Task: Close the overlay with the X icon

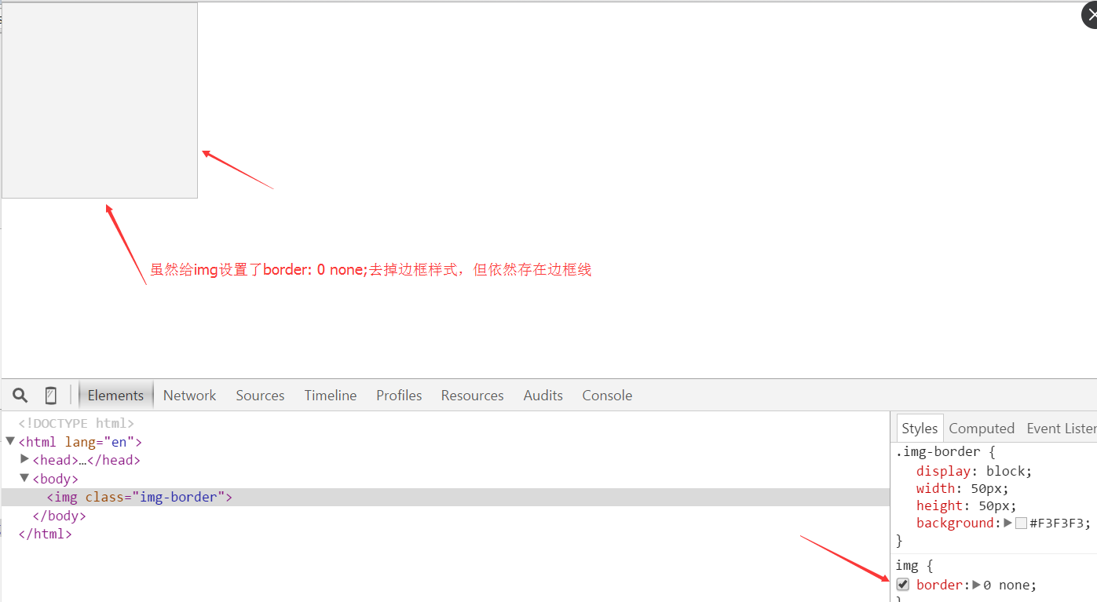Action: [1089, 15]
